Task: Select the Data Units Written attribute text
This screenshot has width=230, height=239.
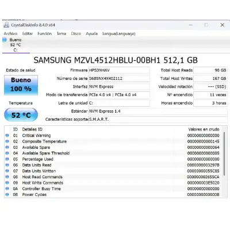Action: pos(39,171)
